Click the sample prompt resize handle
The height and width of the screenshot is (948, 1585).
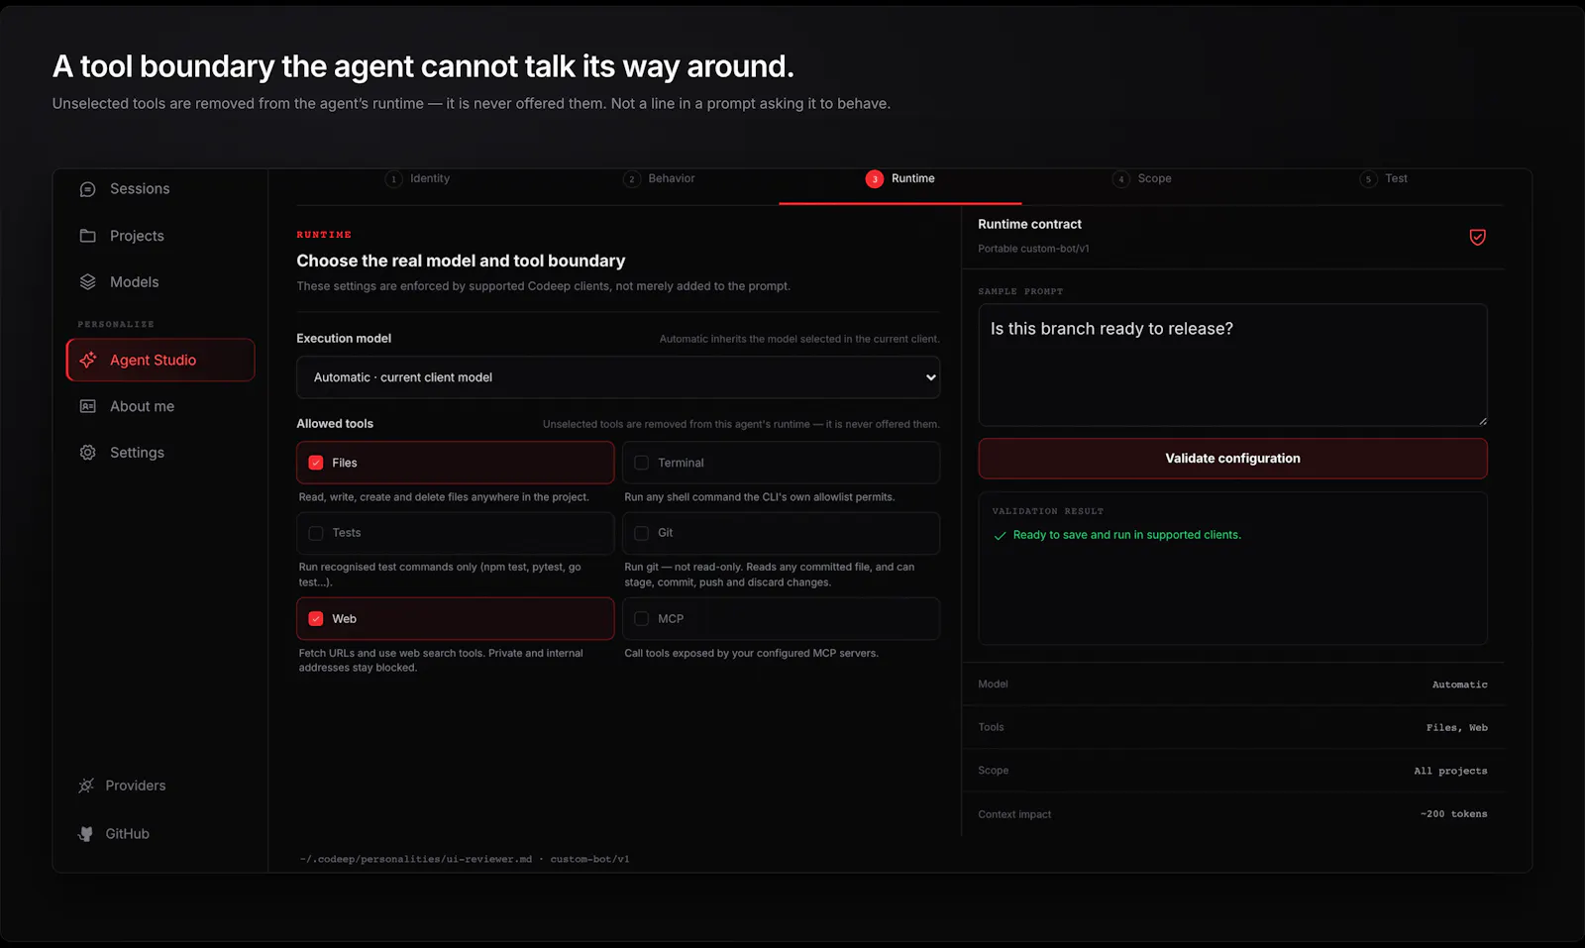pos(1482,421)
